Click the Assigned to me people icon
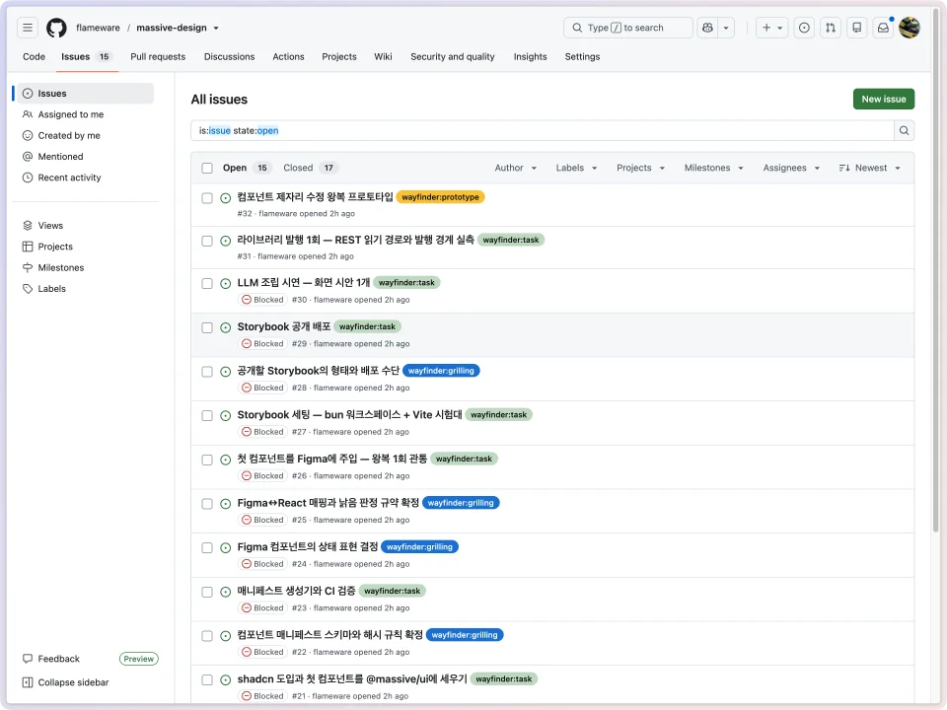Image resolution: width=947 pixels, height=710 pixels. point(28,114)
